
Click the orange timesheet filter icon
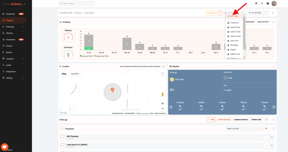[x=266, y=128]
